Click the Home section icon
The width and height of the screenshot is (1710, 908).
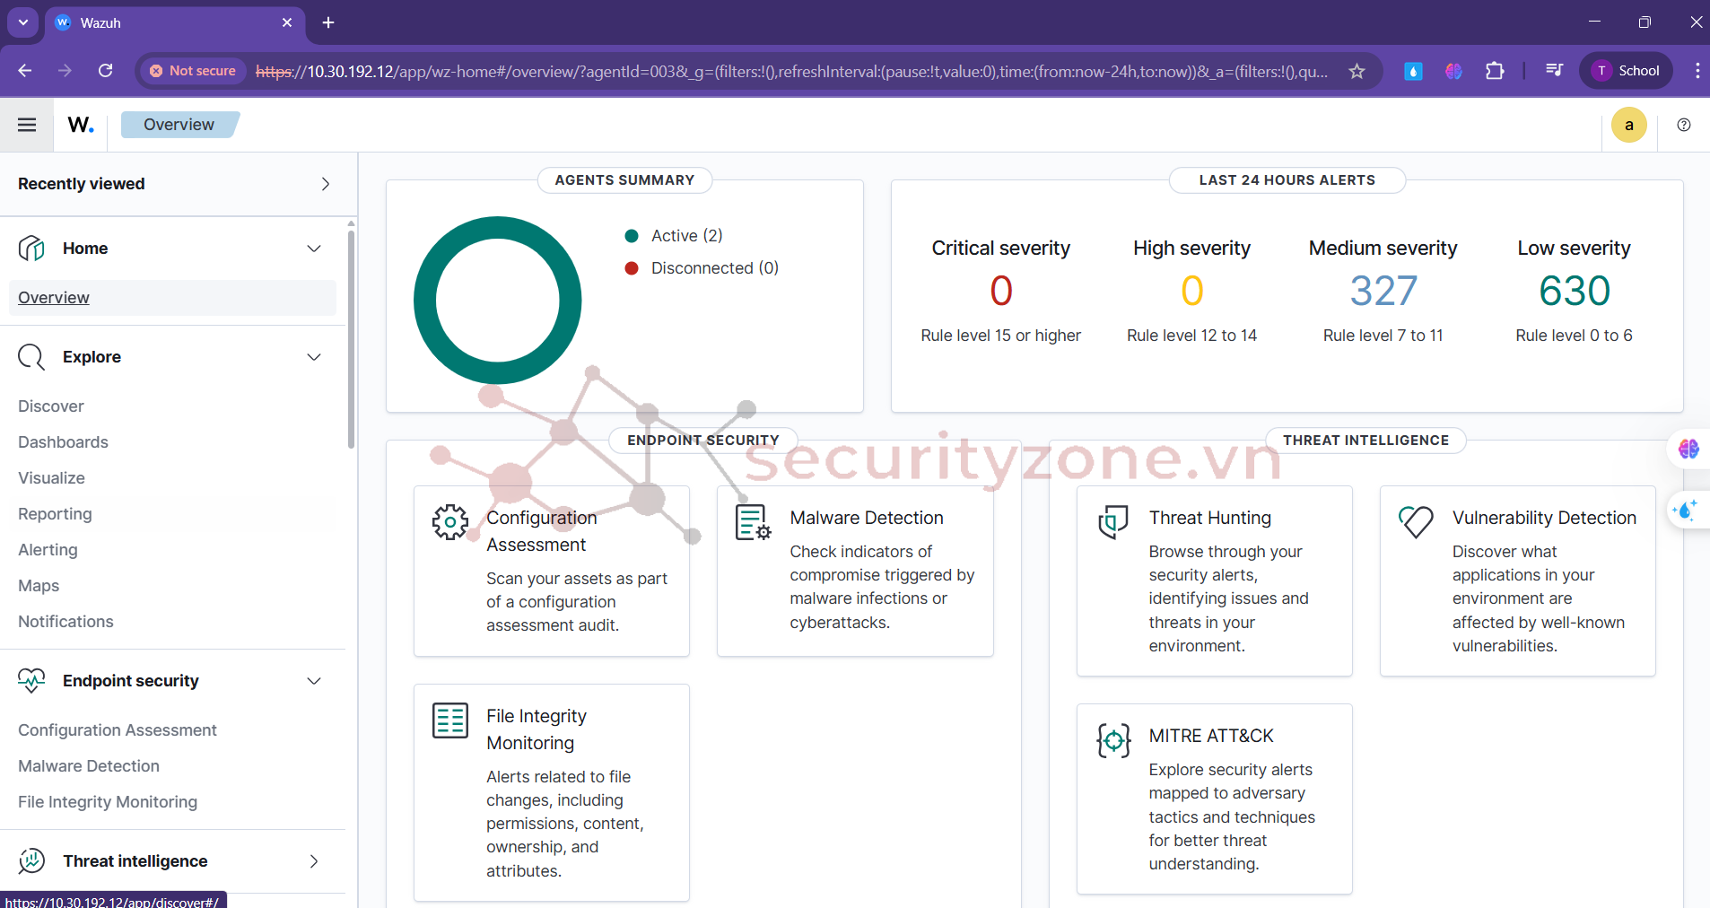pyautogui.click(x=31, y=249)
